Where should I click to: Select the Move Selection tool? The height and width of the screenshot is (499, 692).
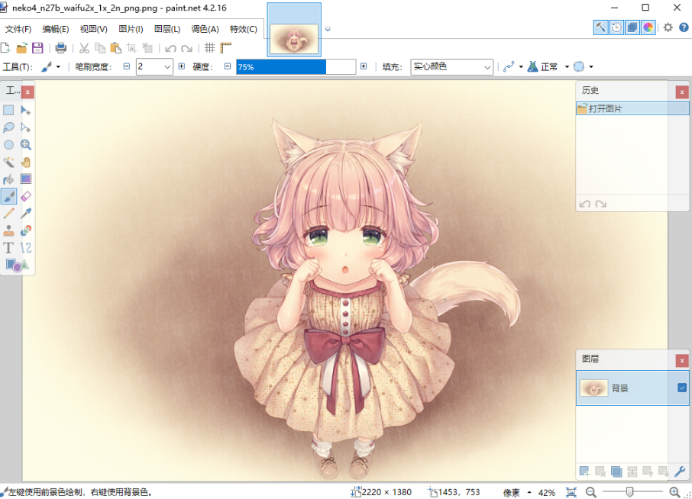click(x=26, y=127)
